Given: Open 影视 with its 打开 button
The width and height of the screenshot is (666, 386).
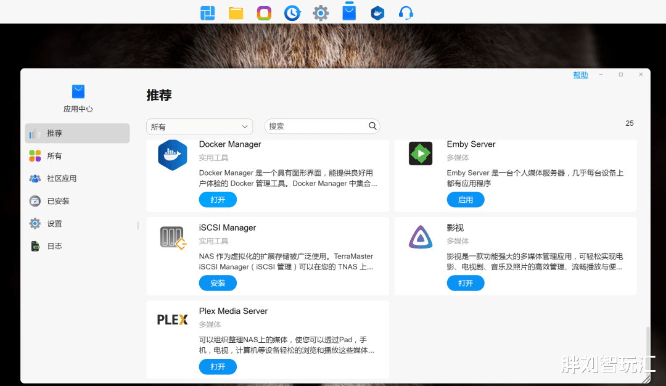Looking at the screenshot, I should [466, 283].
